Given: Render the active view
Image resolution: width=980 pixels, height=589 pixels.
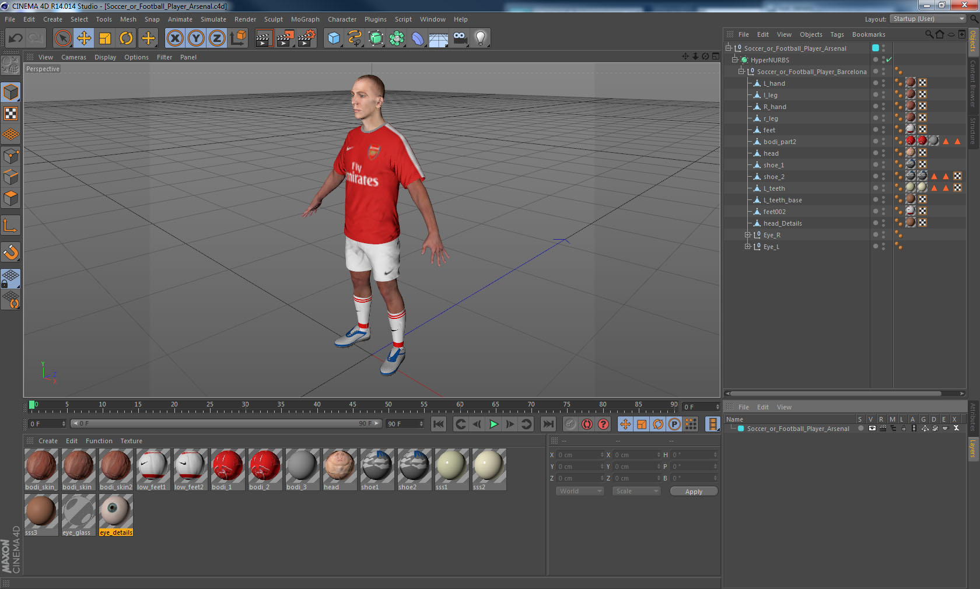Looking at the screenshot, I should click(x=264, y=38).
